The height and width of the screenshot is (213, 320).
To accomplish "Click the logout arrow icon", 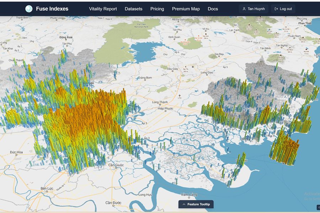I will tap(276, 9).
